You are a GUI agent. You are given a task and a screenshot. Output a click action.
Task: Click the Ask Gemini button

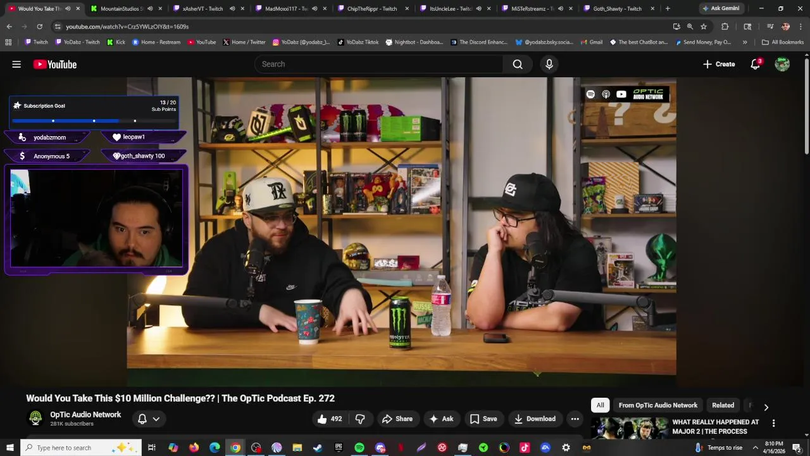tap(720, 8)
